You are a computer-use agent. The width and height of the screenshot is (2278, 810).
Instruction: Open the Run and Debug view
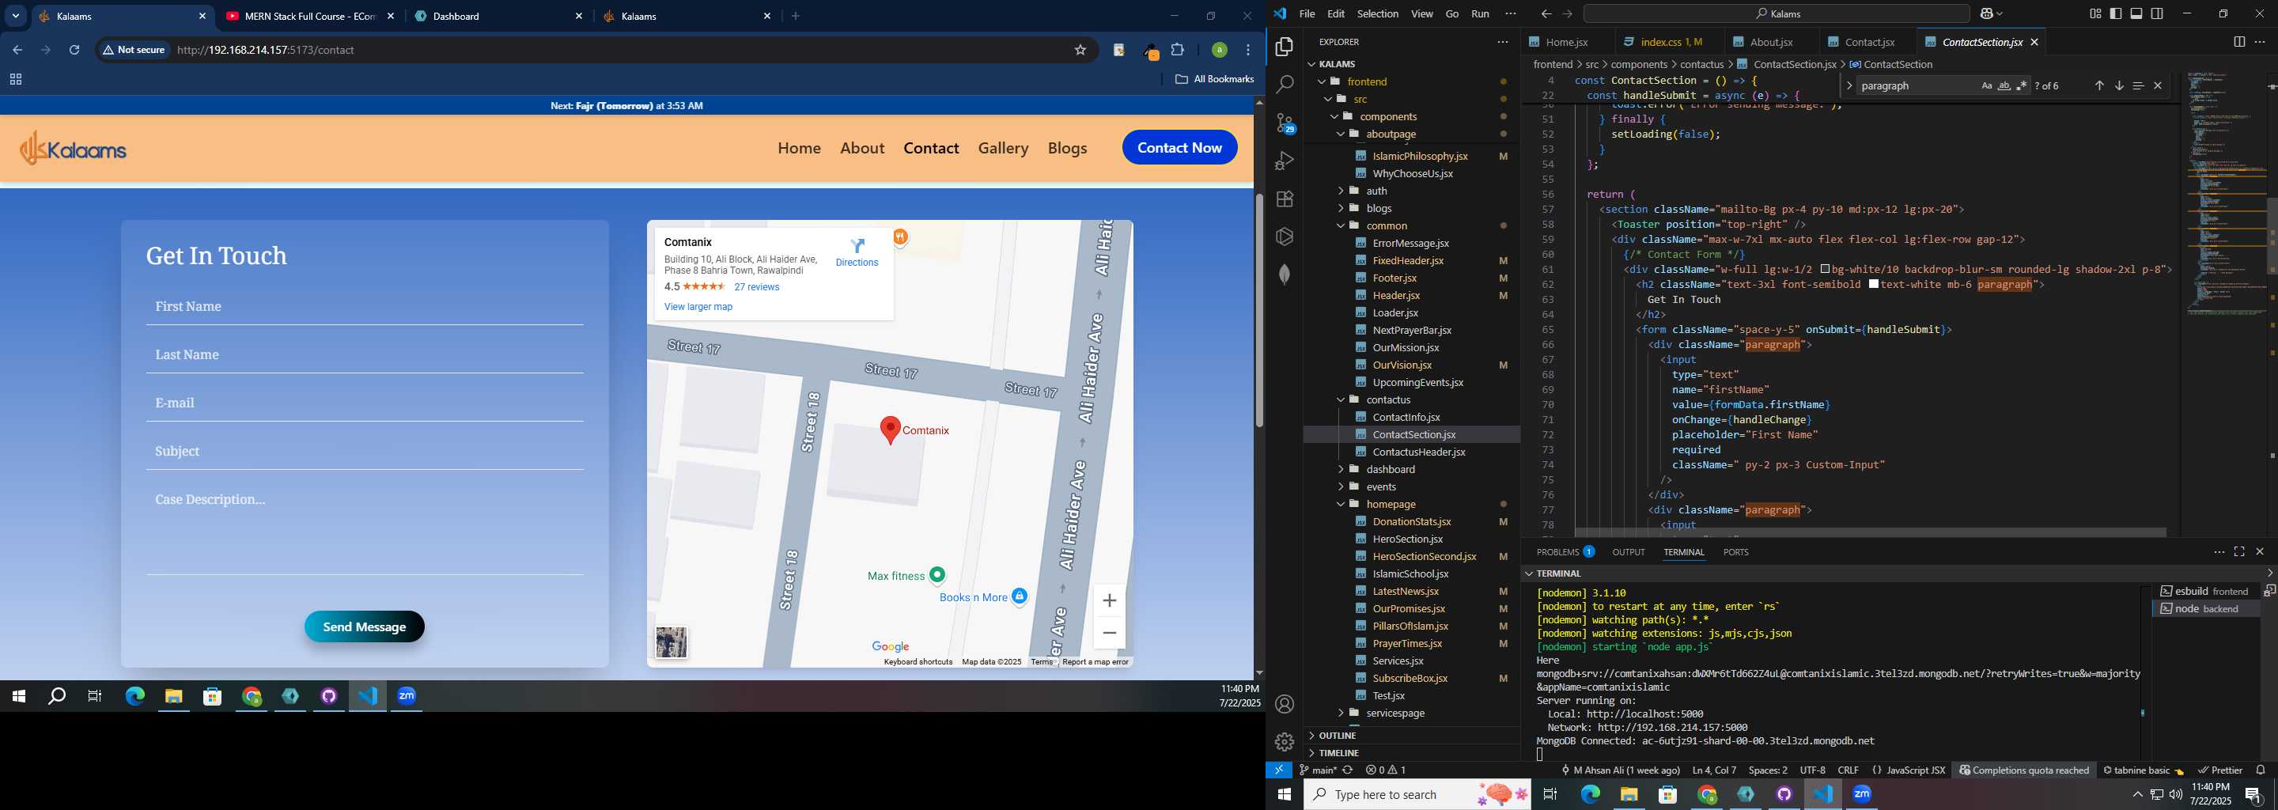1284,161
